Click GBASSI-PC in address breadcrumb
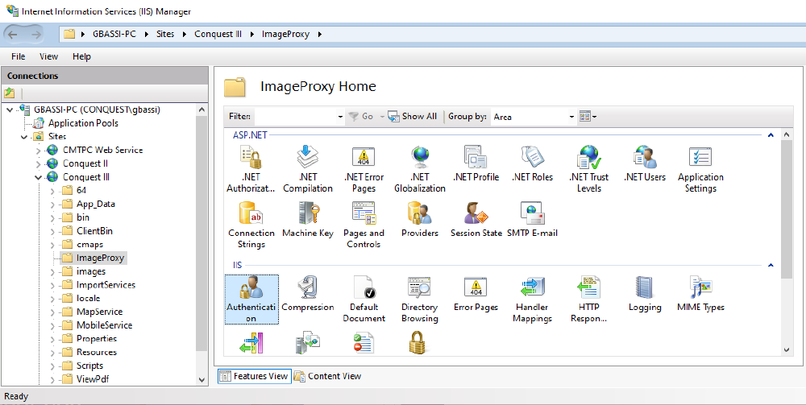This screenshot has height=405, width=806. click(x=114, y=35)
